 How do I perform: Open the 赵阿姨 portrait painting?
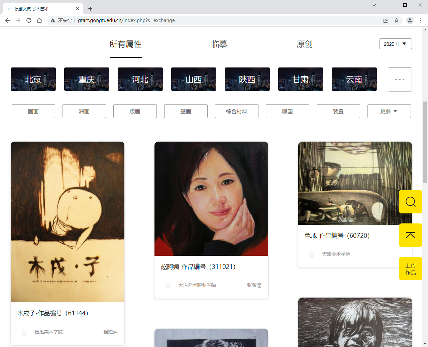click(211, 199)
